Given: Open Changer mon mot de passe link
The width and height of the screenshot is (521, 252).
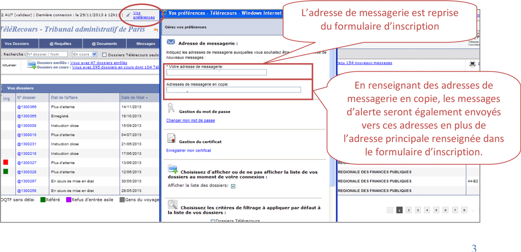Looking at the screenshot, I should point(190,120).
